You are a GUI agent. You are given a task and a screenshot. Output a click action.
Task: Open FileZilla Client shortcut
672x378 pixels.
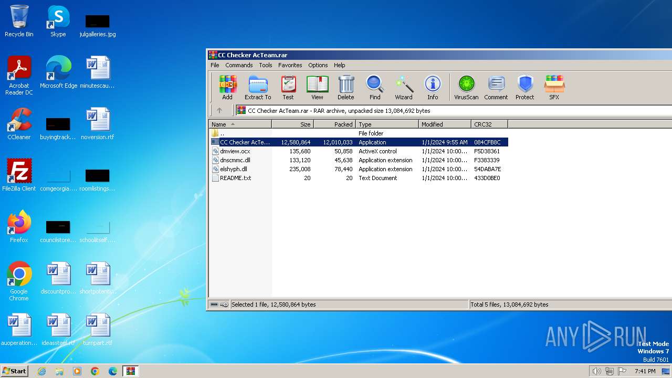(x=19, y=175)
